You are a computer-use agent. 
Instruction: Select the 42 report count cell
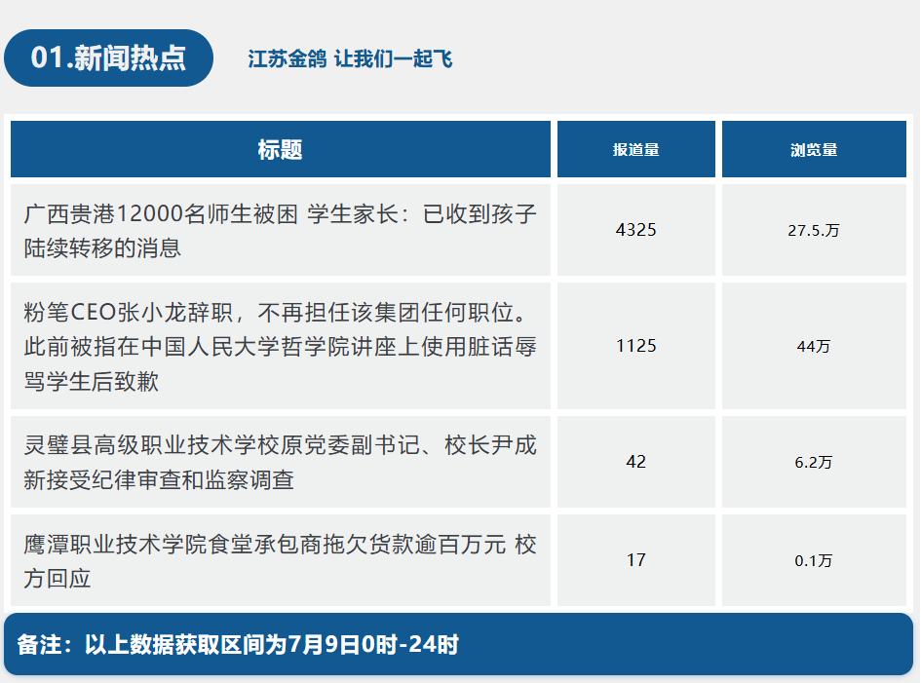pyautogui.click(x=636, y=462)
